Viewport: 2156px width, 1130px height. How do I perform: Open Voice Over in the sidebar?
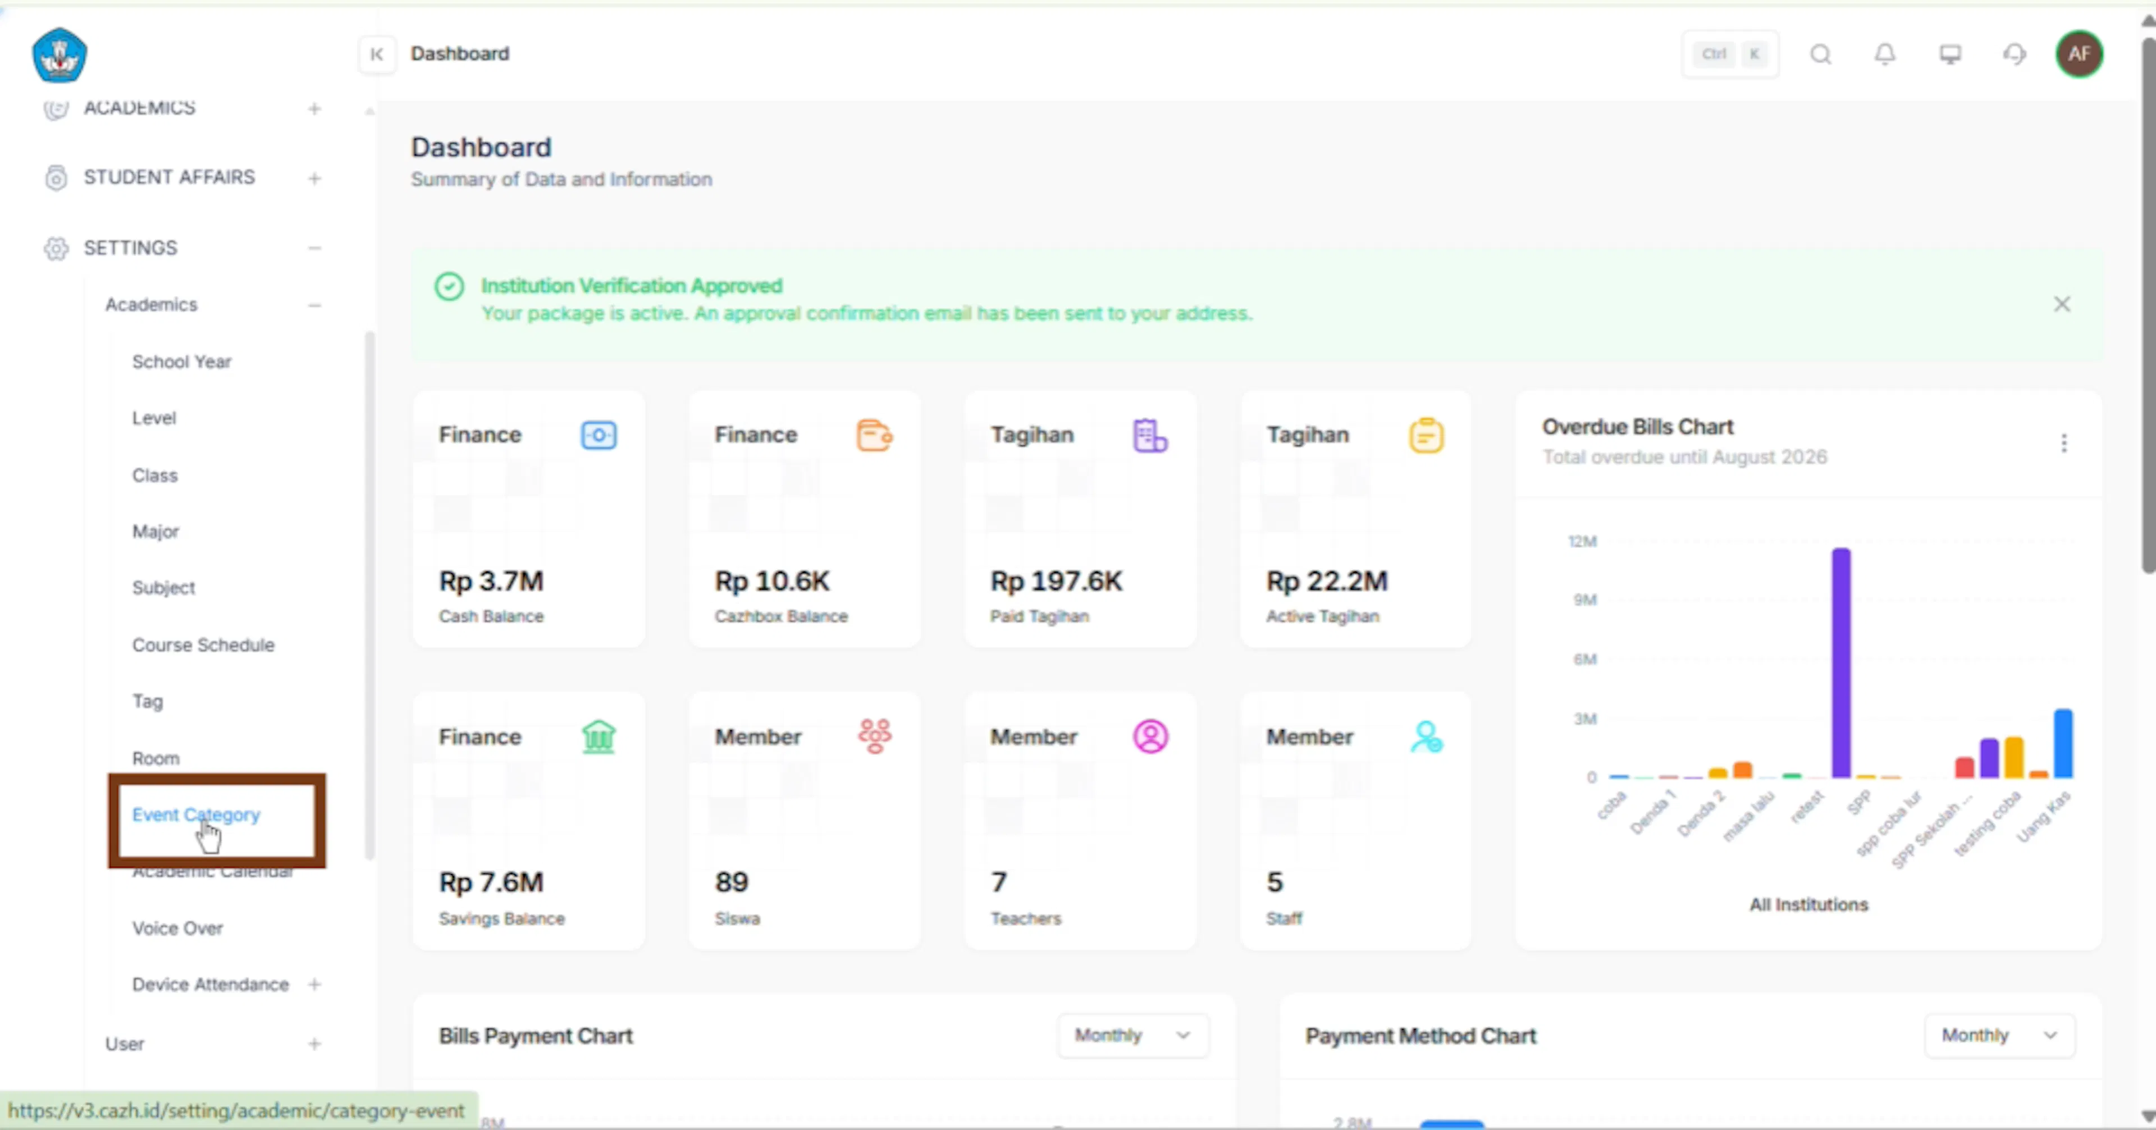coord(177,928)
